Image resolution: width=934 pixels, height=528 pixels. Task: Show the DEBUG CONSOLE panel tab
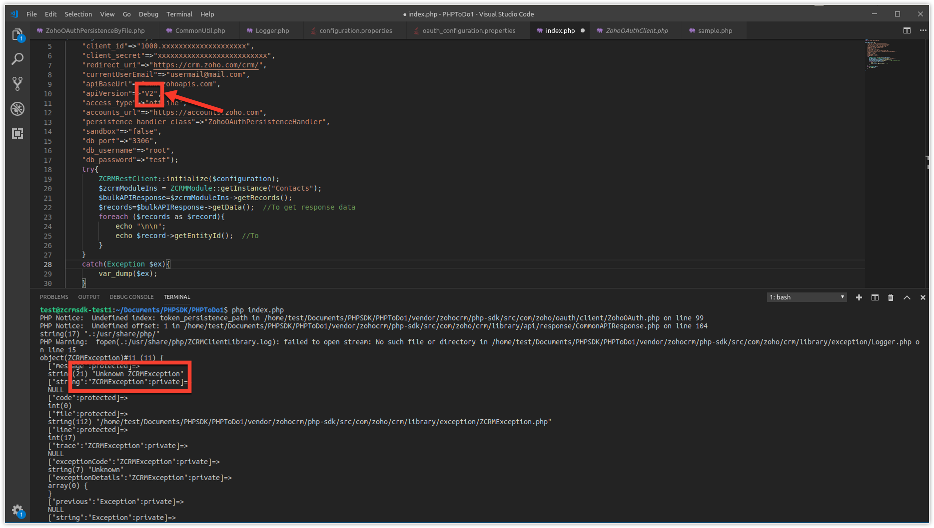(131, 297)
